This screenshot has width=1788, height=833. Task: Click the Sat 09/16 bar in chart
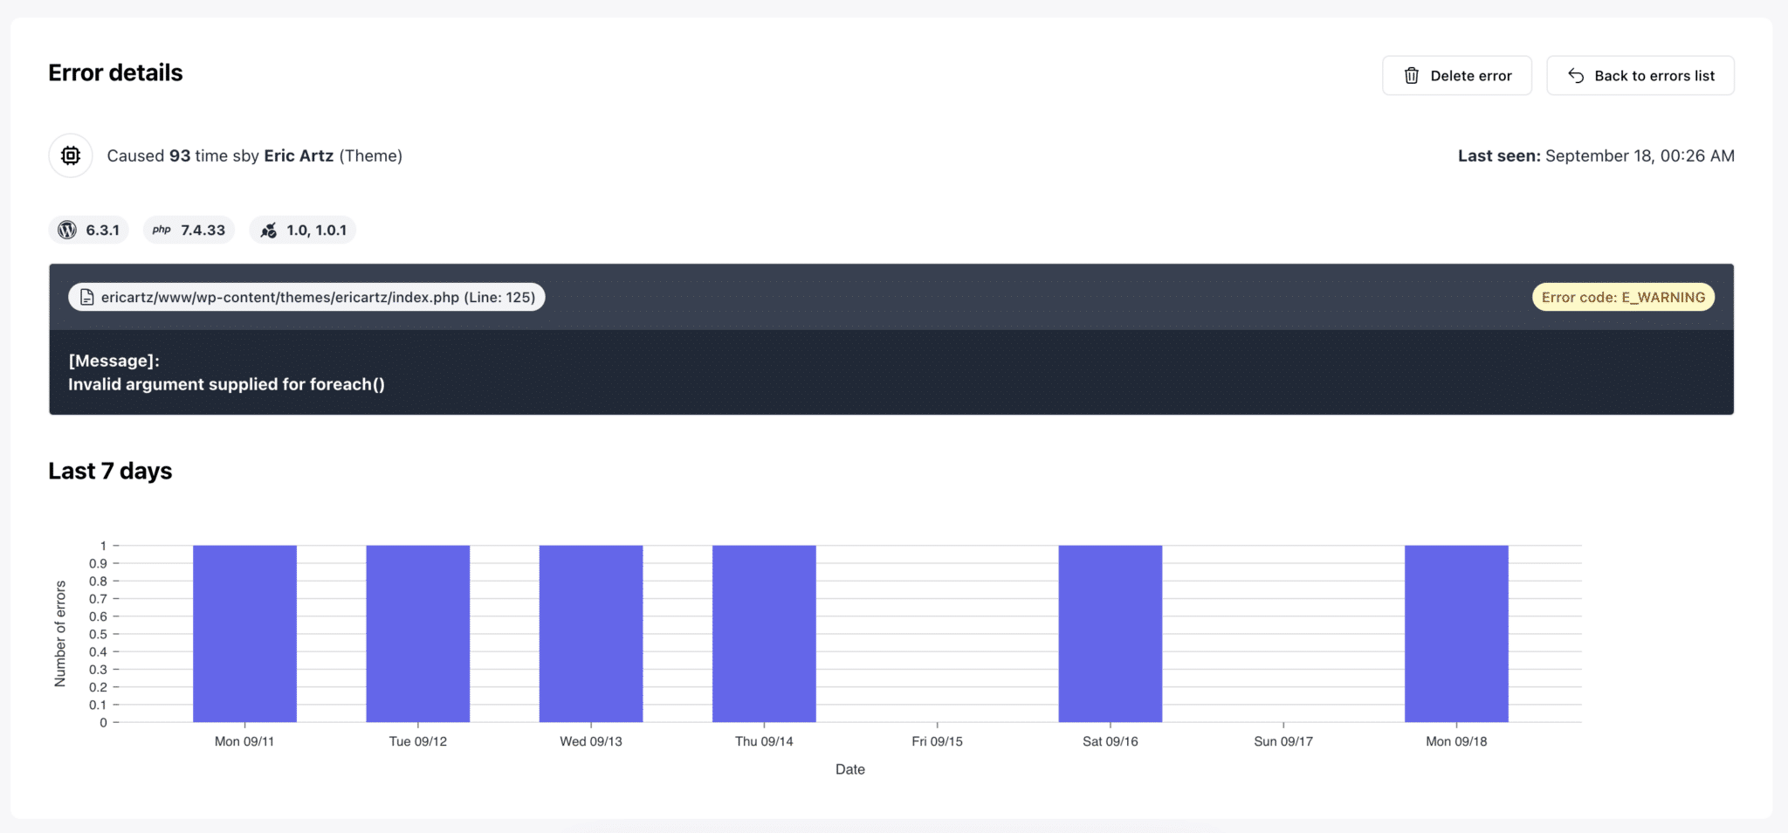pos(1110,634)
